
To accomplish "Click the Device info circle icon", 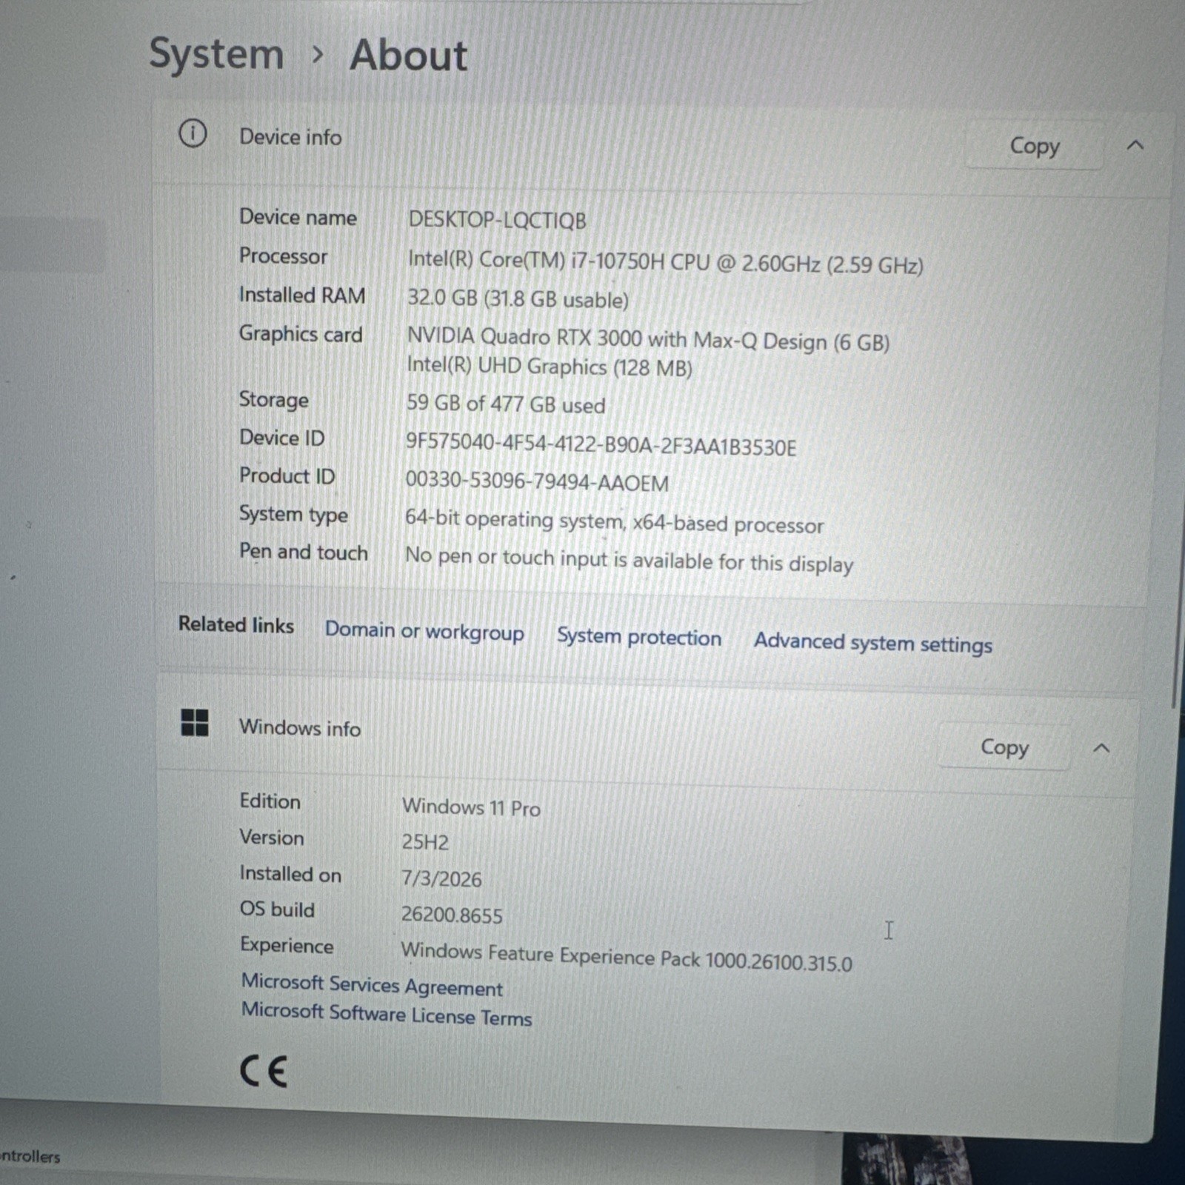I will tap(193, 134).
